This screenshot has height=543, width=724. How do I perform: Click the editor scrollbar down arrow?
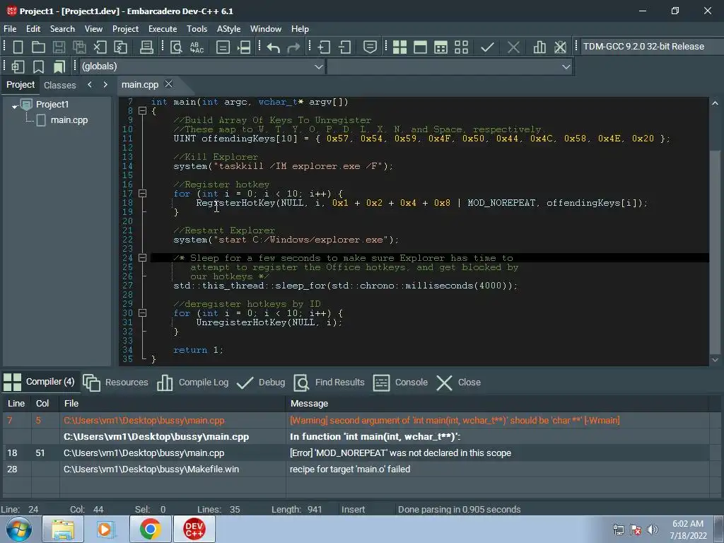pos(715,360)
